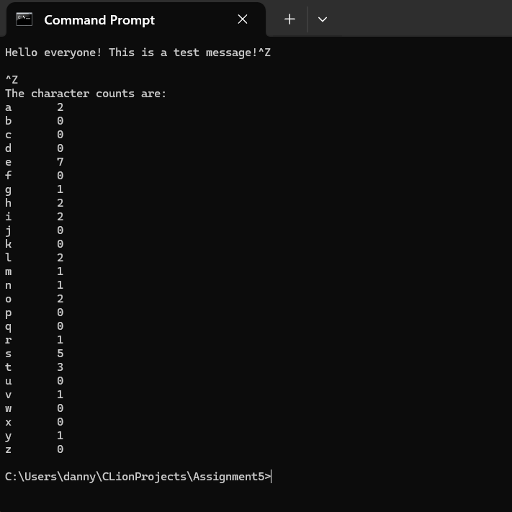Click the Command Prompt icon in the tab
The height and width of the screenshot is (512, 512).
pyautogui.click(x=24, y=19)
